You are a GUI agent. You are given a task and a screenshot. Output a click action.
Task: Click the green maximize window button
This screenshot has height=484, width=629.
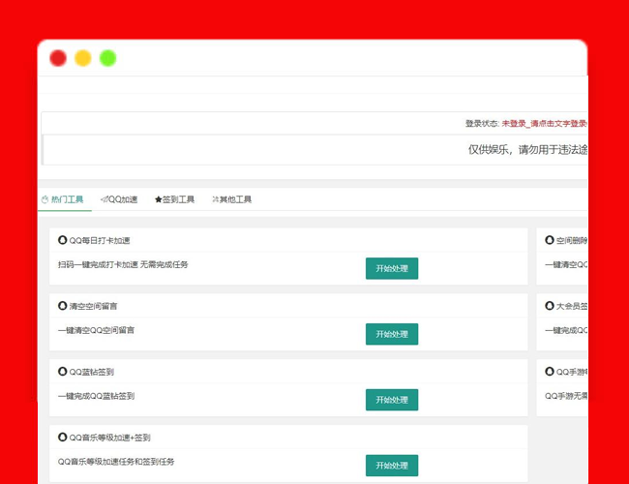pos(108,58)
